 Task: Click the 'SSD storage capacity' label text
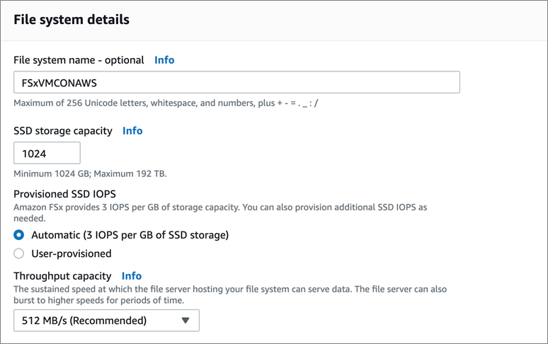[63, 131]
